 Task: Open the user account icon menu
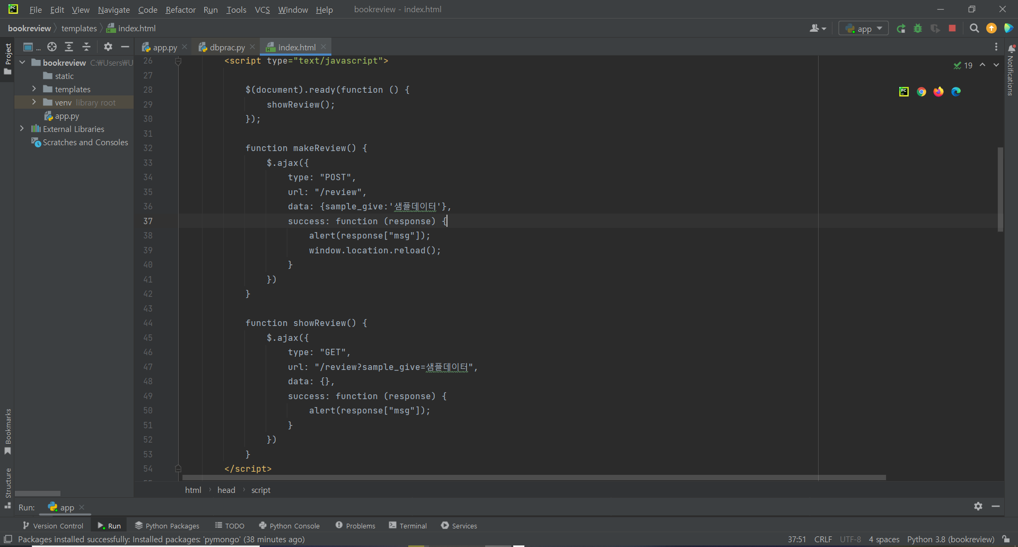[x=818, y=29]
